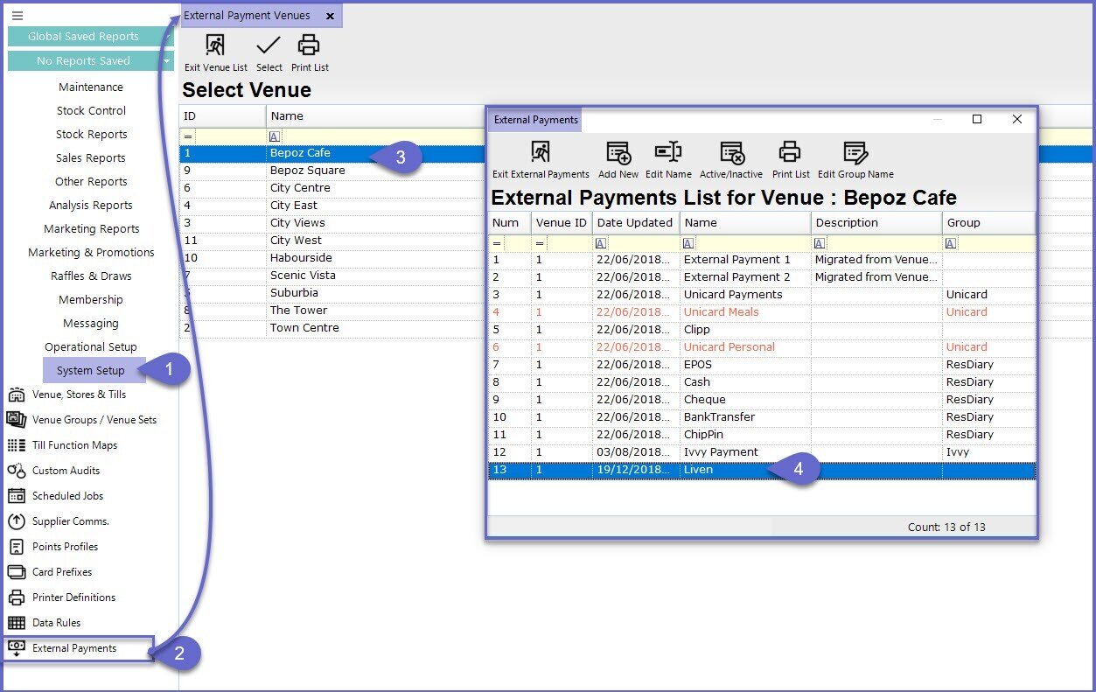
Task: Toggle Active/Inactive for the selected payment
Action: click(x=731, y=153)
